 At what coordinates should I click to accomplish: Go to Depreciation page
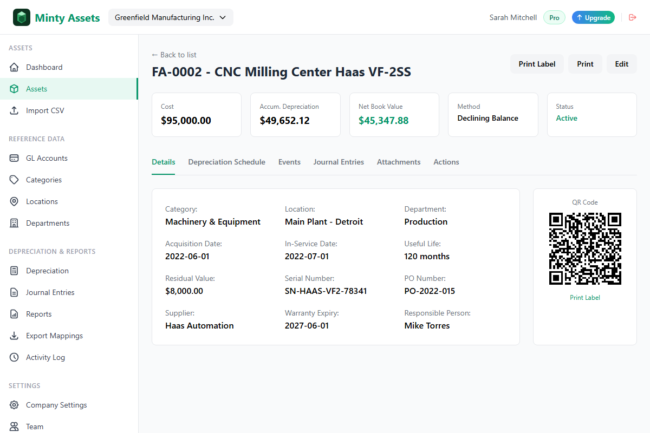point(69,271)
